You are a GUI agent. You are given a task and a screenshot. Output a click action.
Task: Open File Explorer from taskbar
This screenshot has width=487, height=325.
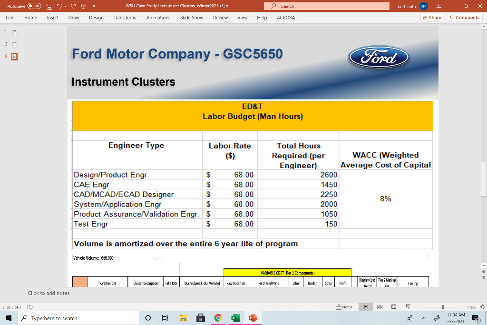(183, 318)
